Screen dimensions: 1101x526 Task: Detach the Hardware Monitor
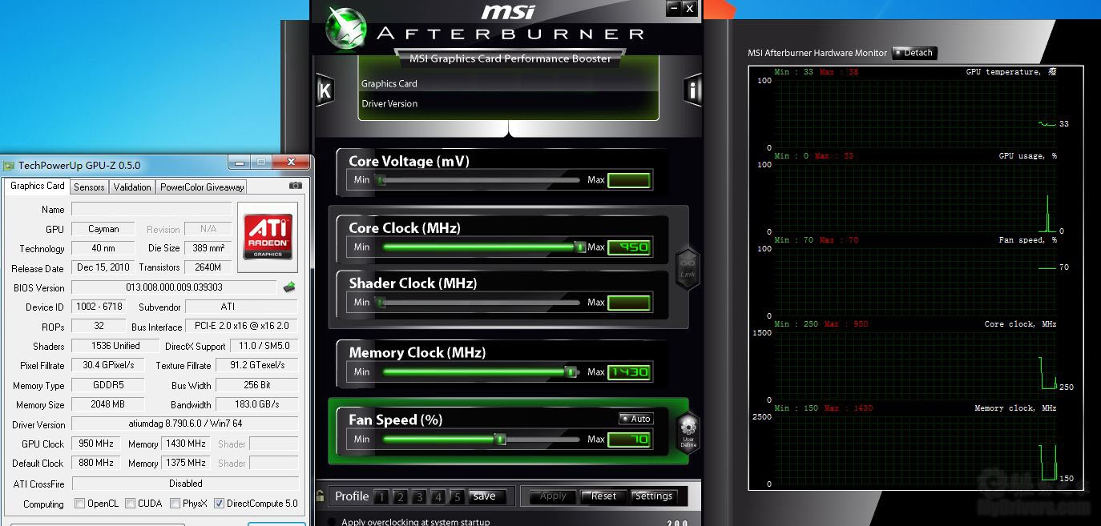tap(914, 53)
